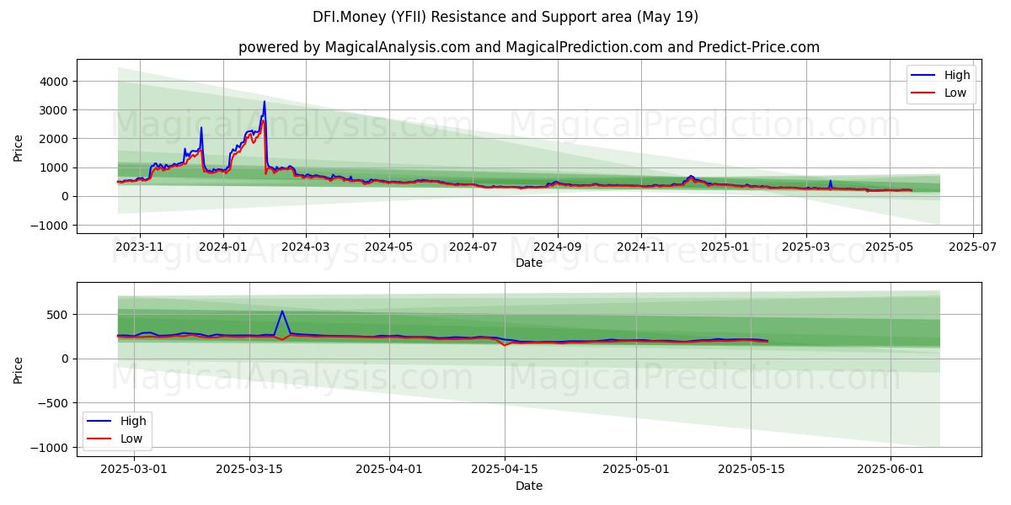Click the 2025-06-01 tick in bottom chart
This screenshot has height=505, width=1011.
(x=891, y=470)
